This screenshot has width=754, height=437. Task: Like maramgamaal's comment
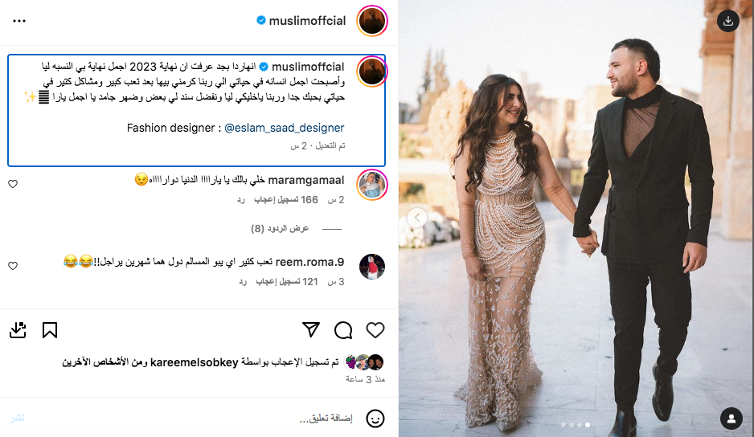coord(13,184)
